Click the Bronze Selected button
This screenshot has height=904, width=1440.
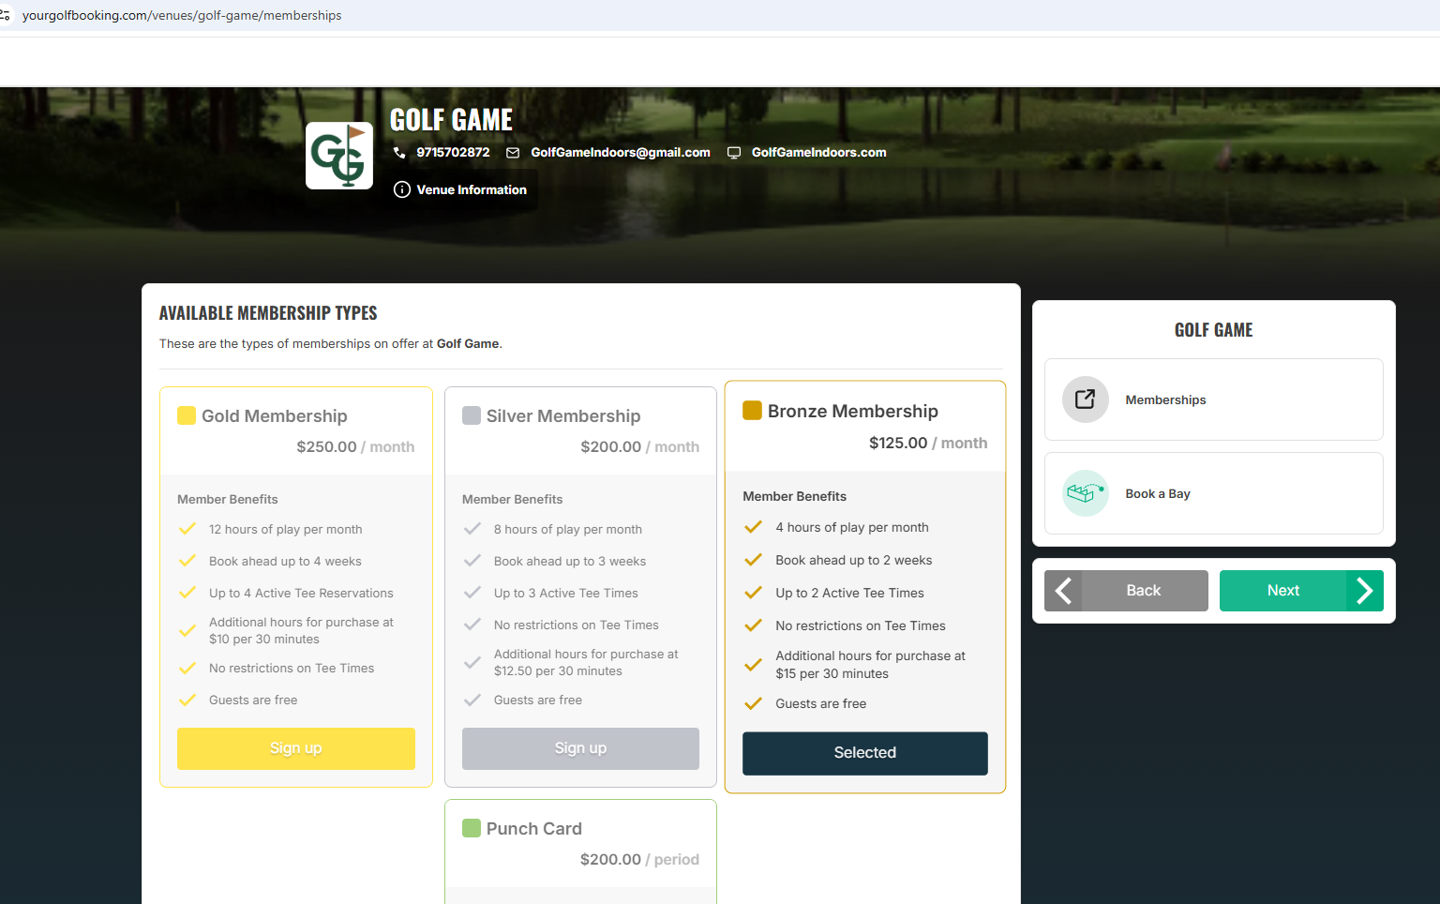865,753
